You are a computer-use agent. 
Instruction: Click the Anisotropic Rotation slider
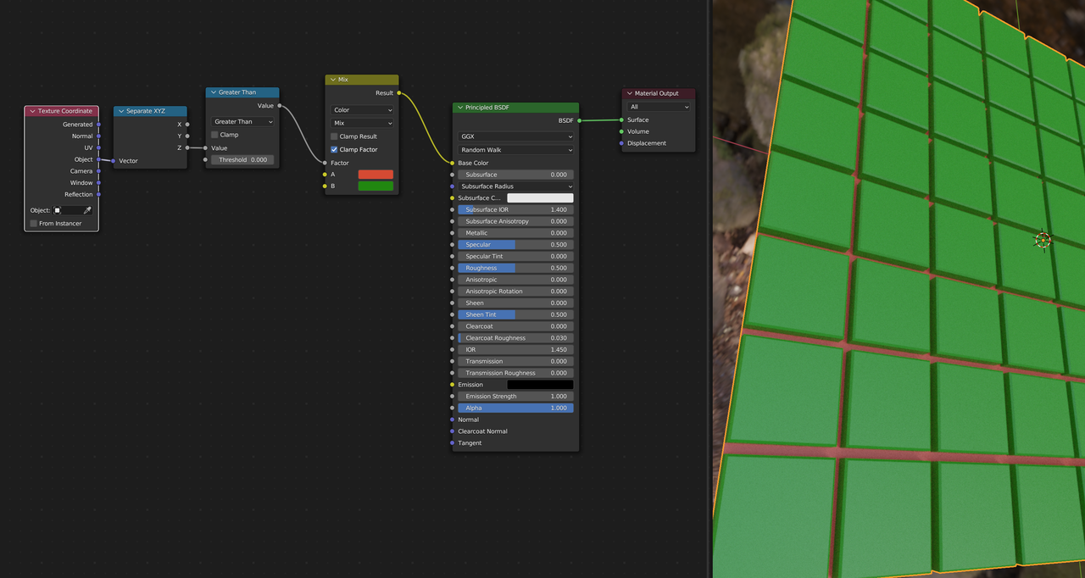515,292
